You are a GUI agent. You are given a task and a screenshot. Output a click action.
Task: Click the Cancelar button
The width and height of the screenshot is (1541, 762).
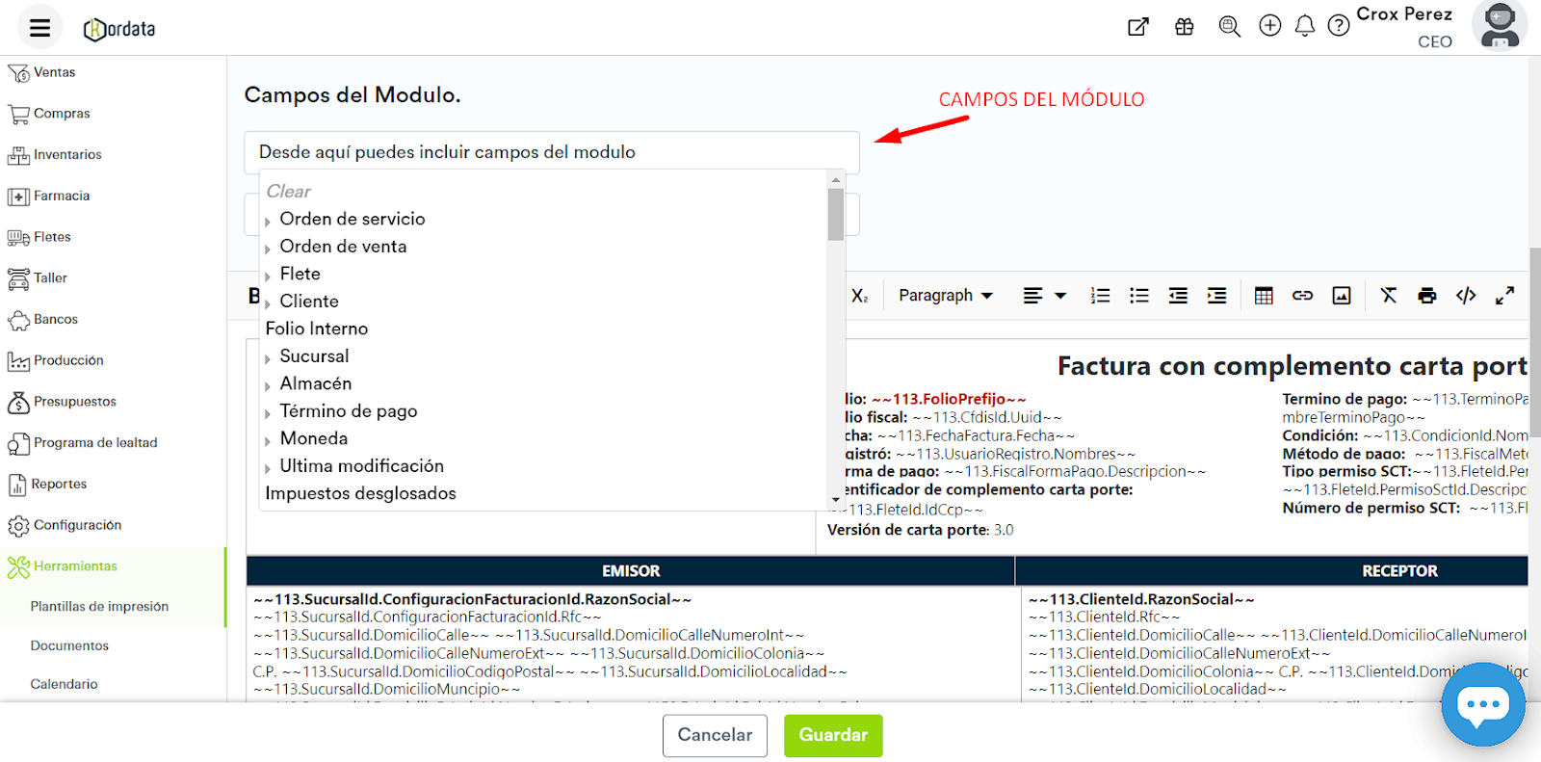coord(715,735)
